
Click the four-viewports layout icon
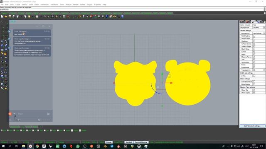tap(64, 17)
